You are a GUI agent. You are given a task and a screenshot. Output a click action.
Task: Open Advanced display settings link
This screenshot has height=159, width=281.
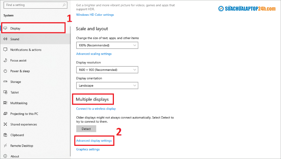pyautogui.click(x=94, y=141)
